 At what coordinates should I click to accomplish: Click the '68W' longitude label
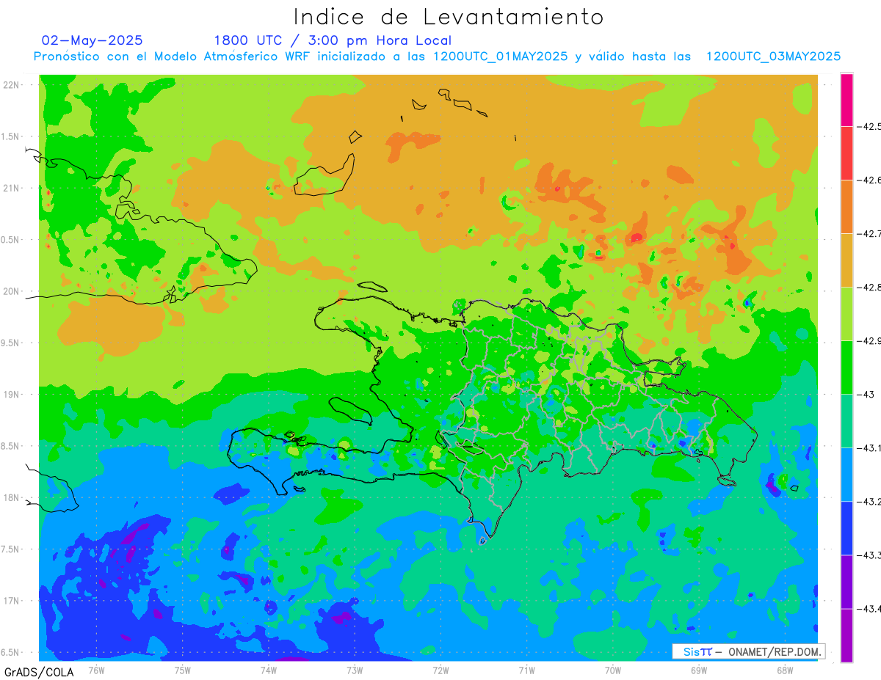coord(784,670)
